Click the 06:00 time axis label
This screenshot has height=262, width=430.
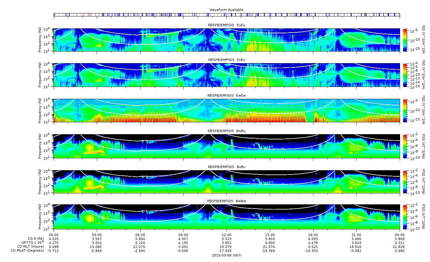coord(140,235)
